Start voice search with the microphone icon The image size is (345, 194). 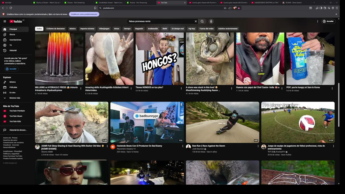click(x=211, y=21)
